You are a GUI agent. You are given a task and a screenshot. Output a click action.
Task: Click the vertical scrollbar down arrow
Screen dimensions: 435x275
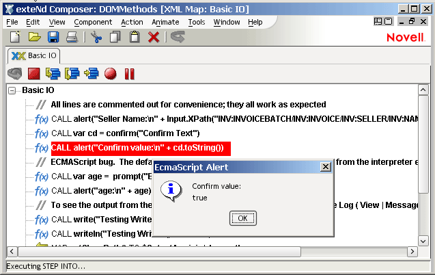(423, 241)
